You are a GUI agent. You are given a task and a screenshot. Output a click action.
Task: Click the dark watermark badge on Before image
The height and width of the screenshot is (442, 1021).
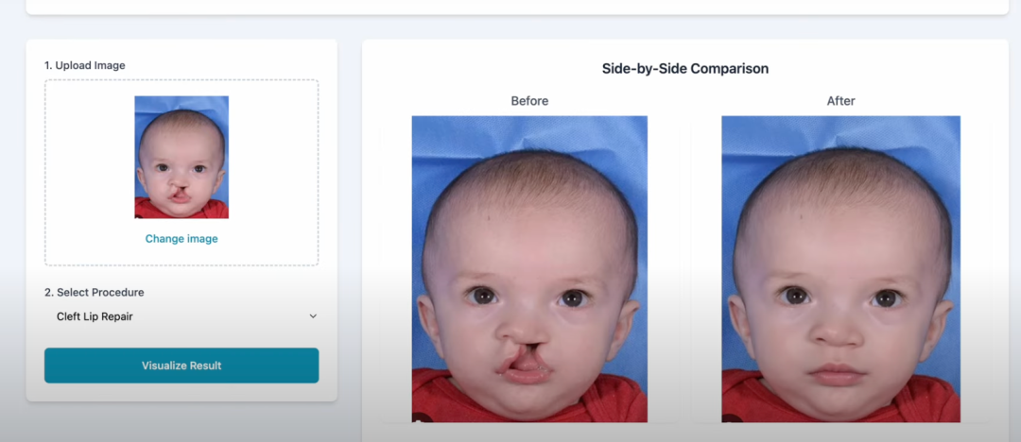(x=419, y=417)
